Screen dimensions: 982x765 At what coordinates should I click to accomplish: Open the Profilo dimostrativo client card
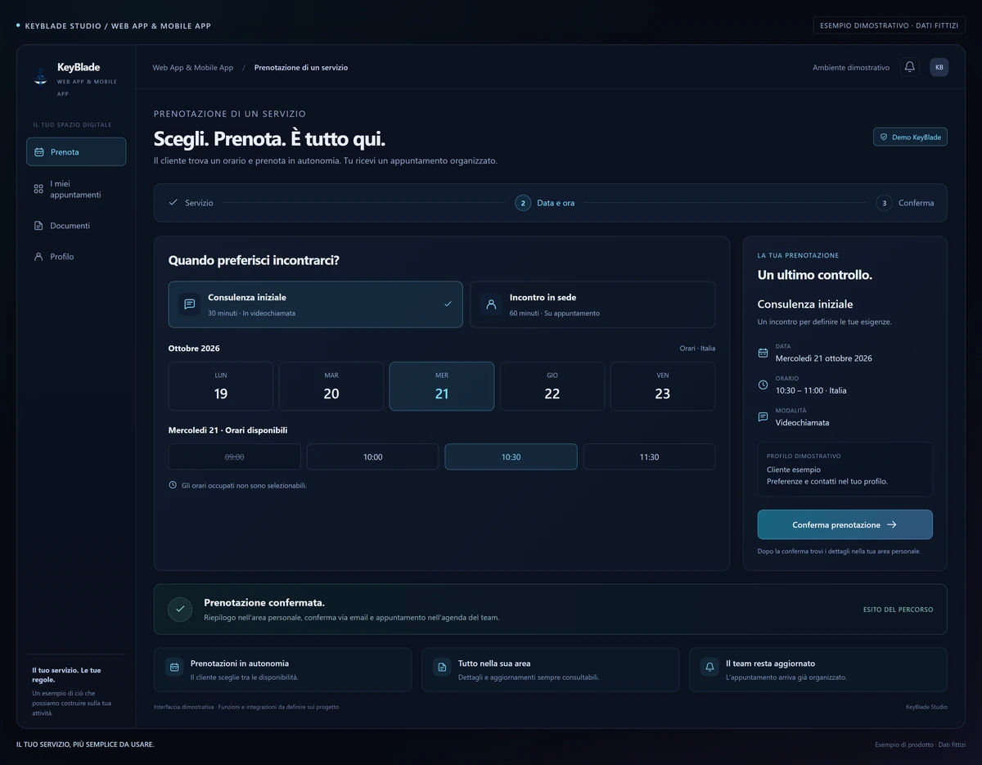tap(845, 470)
